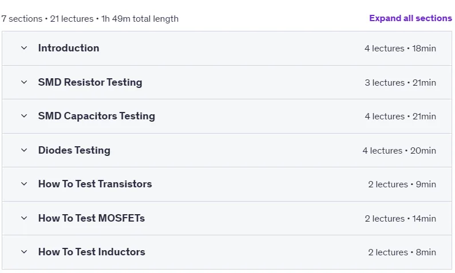The height and width of the screenshot is (273, 455).
Task: Expand the SMD Capacitors Testing heading
Action: [97, 116]
